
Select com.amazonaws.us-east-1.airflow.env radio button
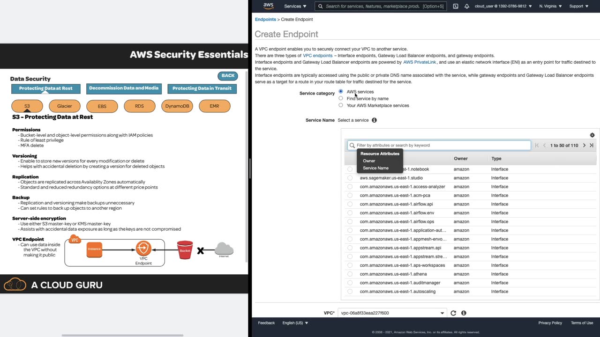350,213
